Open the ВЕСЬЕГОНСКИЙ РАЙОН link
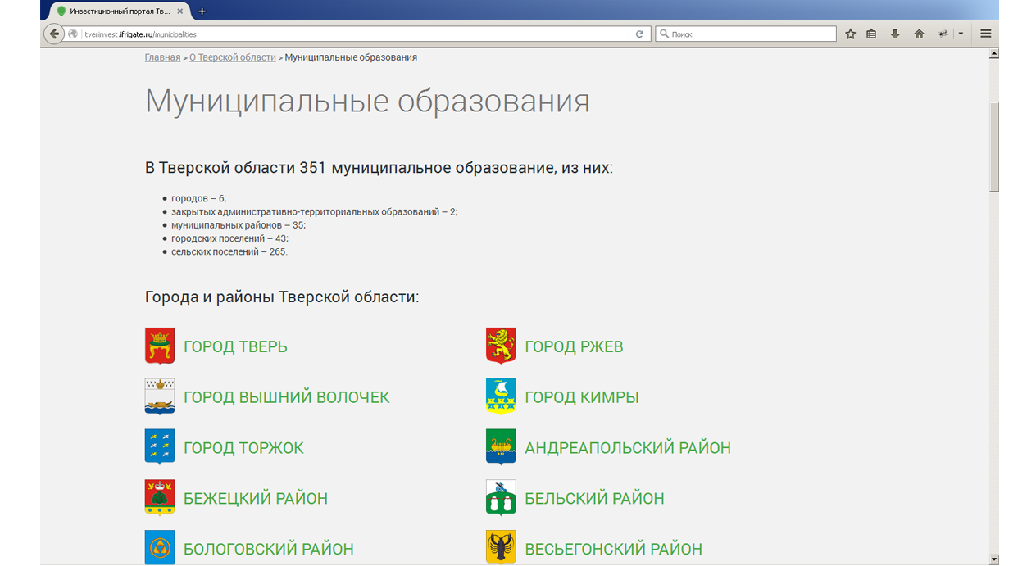 [613, 549]
